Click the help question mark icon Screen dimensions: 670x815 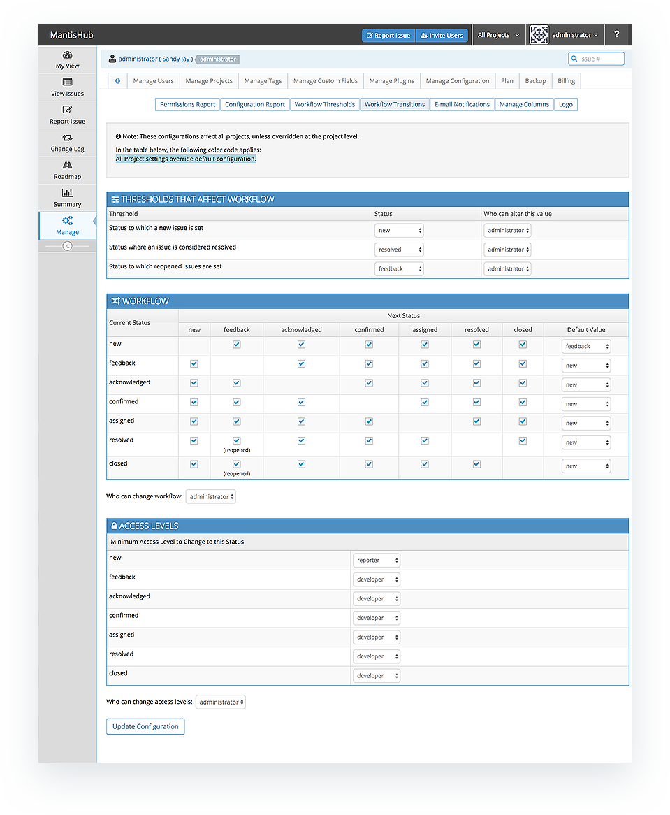pyautogui.click(x=616, y=34)
